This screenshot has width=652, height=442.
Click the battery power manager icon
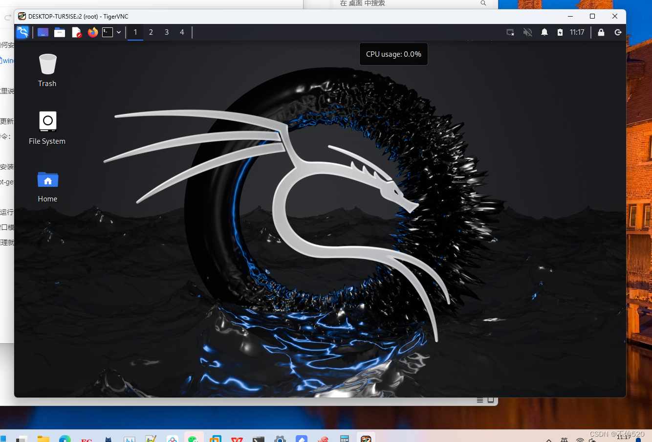coord(560,32)
